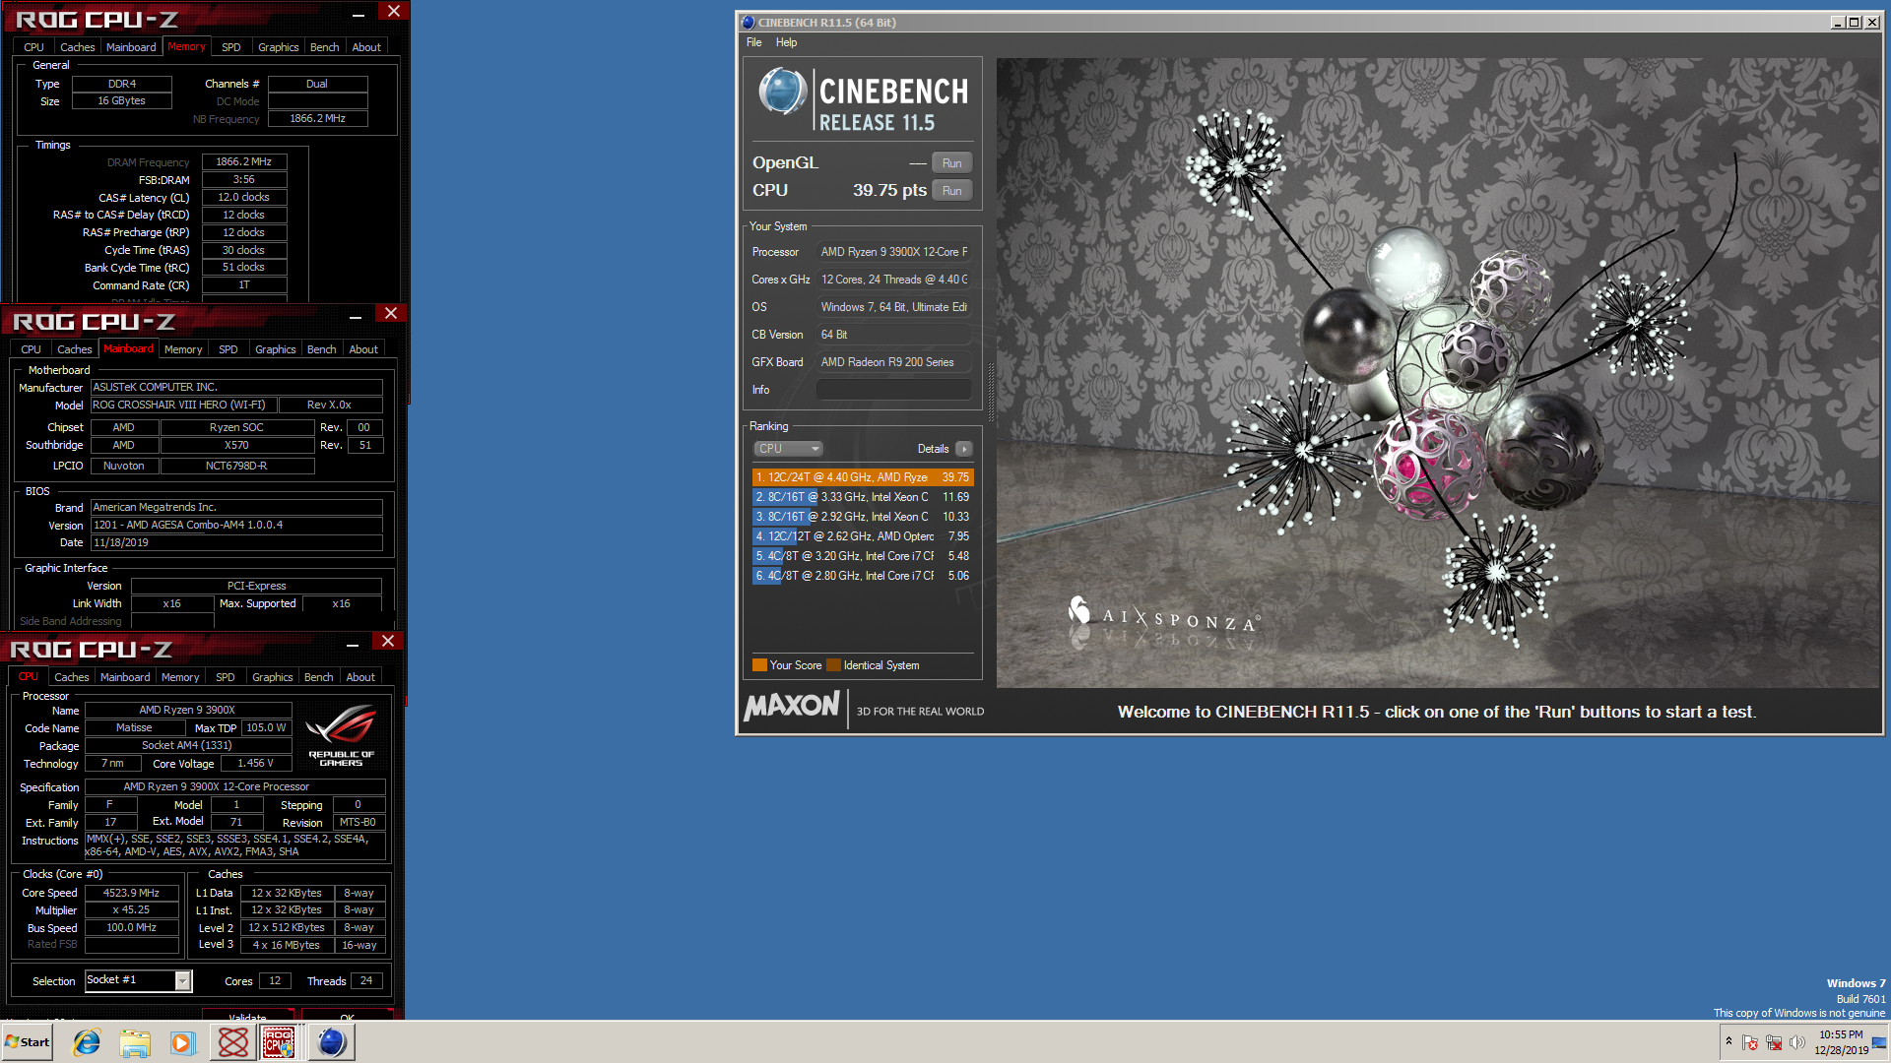Click the MAXON logo
The width and height of the screenshot is (1891, 1063).
point(792,706)
